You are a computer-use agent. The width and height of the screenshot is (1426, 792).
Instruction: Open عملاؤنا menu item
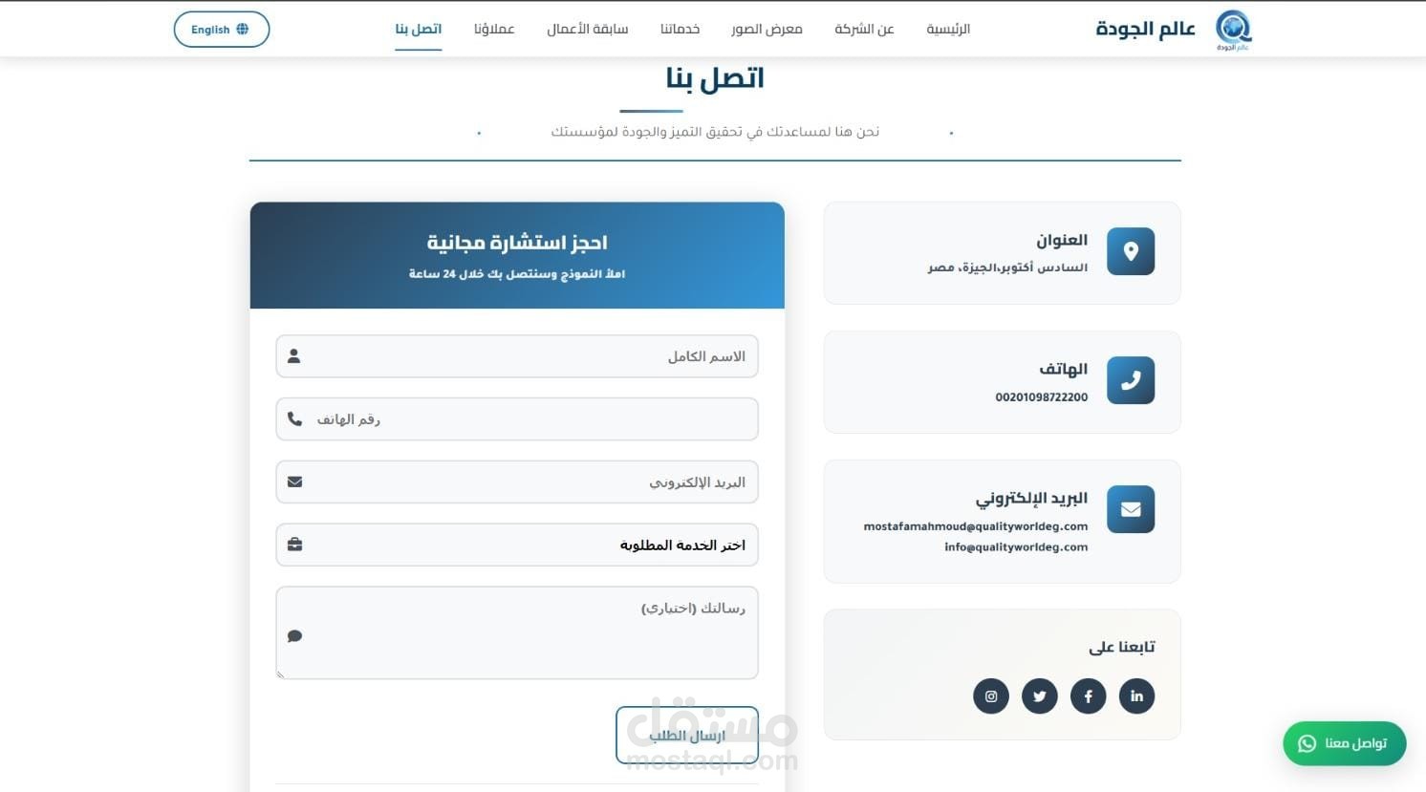tap(494, 30)
